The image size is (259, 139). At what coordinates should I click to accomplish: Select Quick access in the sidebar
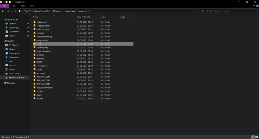click(x=13, y=19)
